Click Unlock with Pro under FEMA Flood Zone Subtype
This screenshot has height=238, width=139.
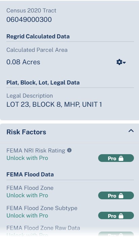(27, 215)
